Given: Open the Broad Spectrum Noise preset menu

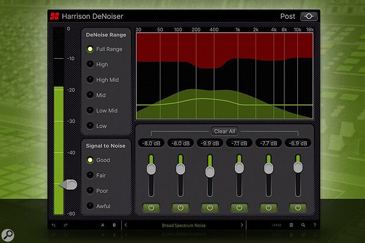Looking at the screenshot, I should [184, 225].
